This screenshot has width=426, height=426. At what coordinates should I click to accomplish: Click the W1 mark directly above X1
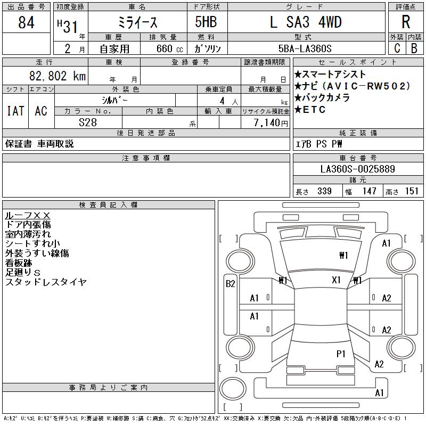click(x=343, y=256)
